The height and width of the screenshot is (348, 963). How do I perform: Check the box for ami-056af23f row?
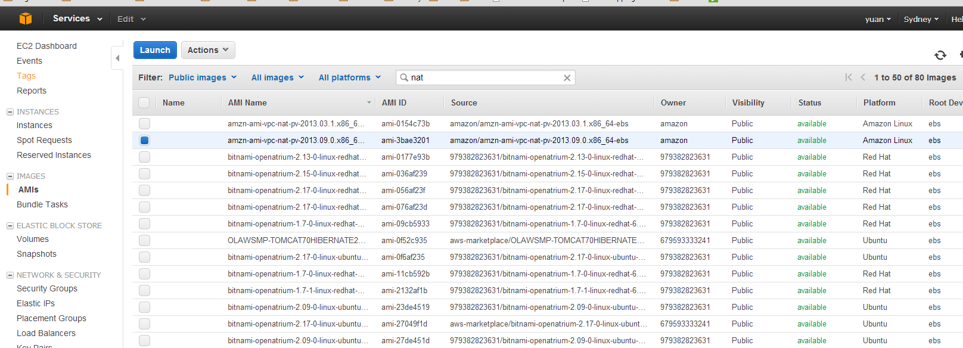click(x=144, y=190)
